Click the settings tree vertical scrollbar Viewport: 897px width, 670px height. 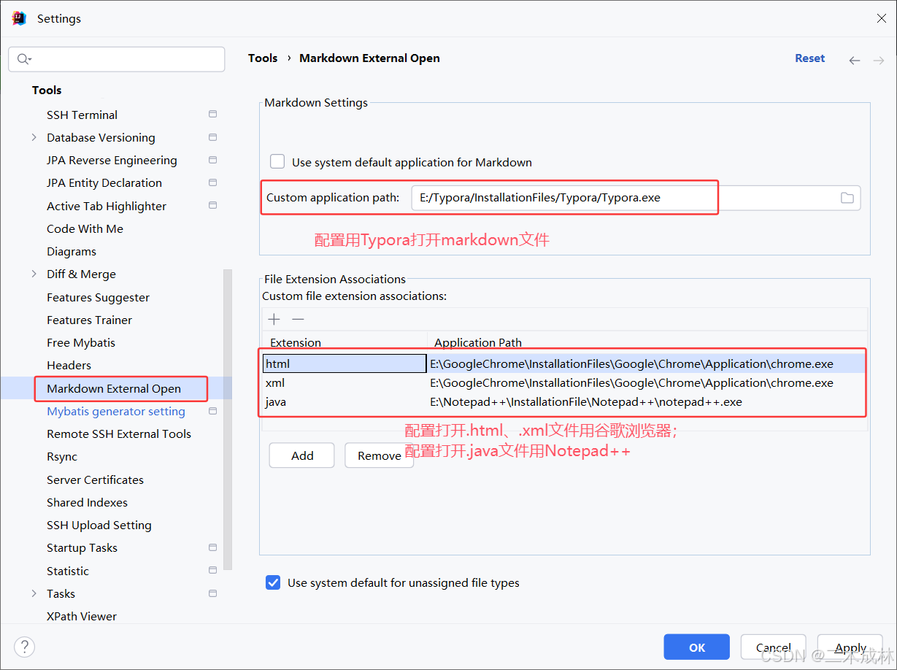tap(228, 419)
